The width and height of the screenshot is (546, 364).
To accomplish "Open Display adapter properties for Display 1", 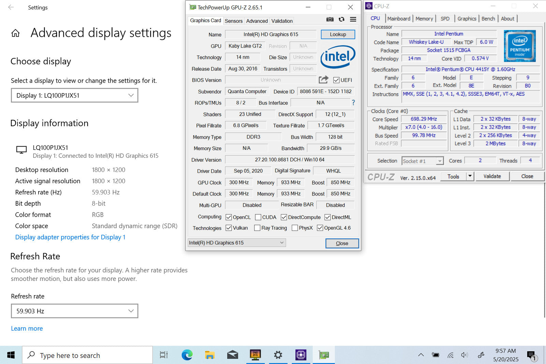I will [x=70, y=237].
